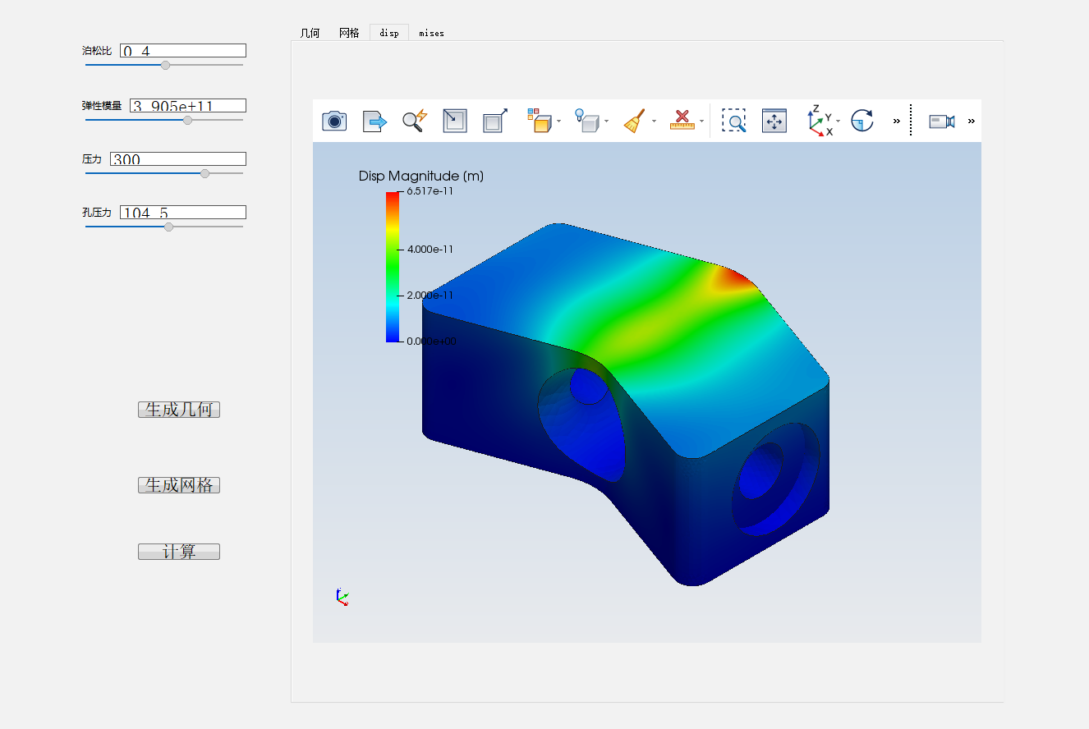
Task: Click the rotate view circular arrow icon
Action: coord(862,121)
